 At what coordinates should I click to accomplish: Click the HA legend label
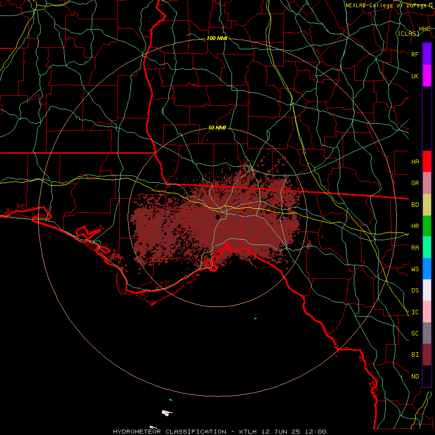(x=415, y=162)
